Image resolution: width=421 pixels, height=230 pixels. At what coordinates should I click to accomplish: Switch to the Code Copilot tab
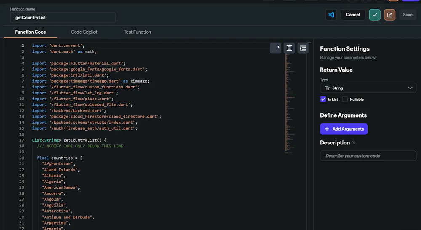[84, 32]
